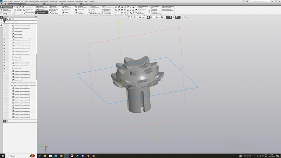Open the Правка menu

(x=10, y=1)
